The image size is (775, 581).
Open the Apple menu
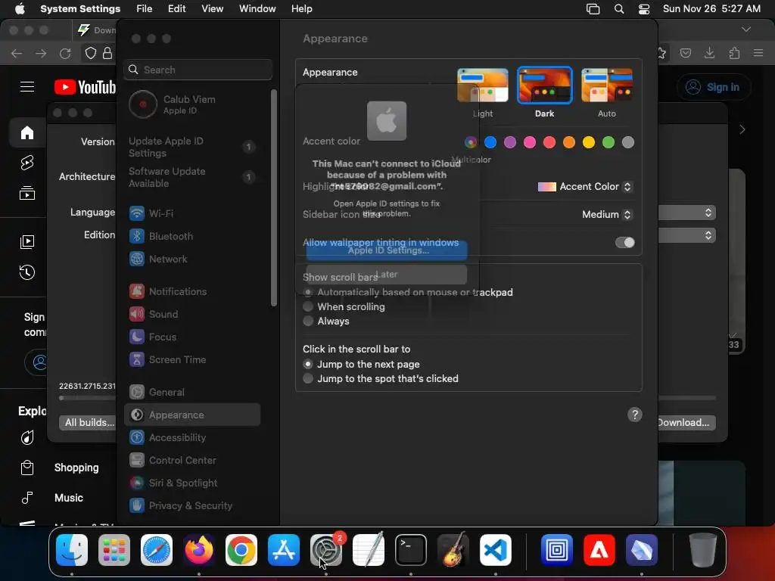coord(20,8)
